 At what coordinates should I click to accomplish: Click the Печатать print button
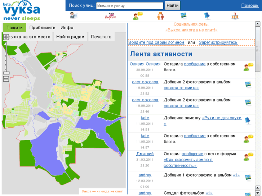pos(101,37)
